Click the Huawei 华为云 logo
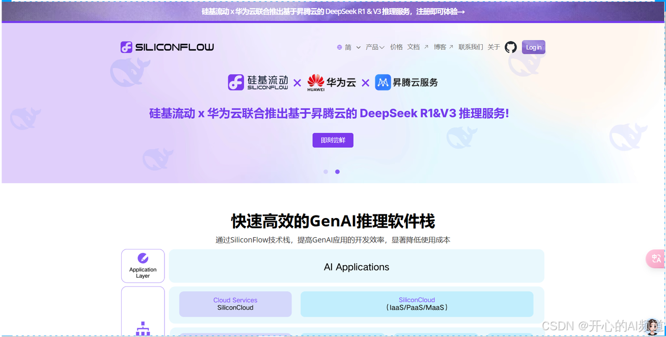Screen dimensions: 666x337 pos(331,83)
